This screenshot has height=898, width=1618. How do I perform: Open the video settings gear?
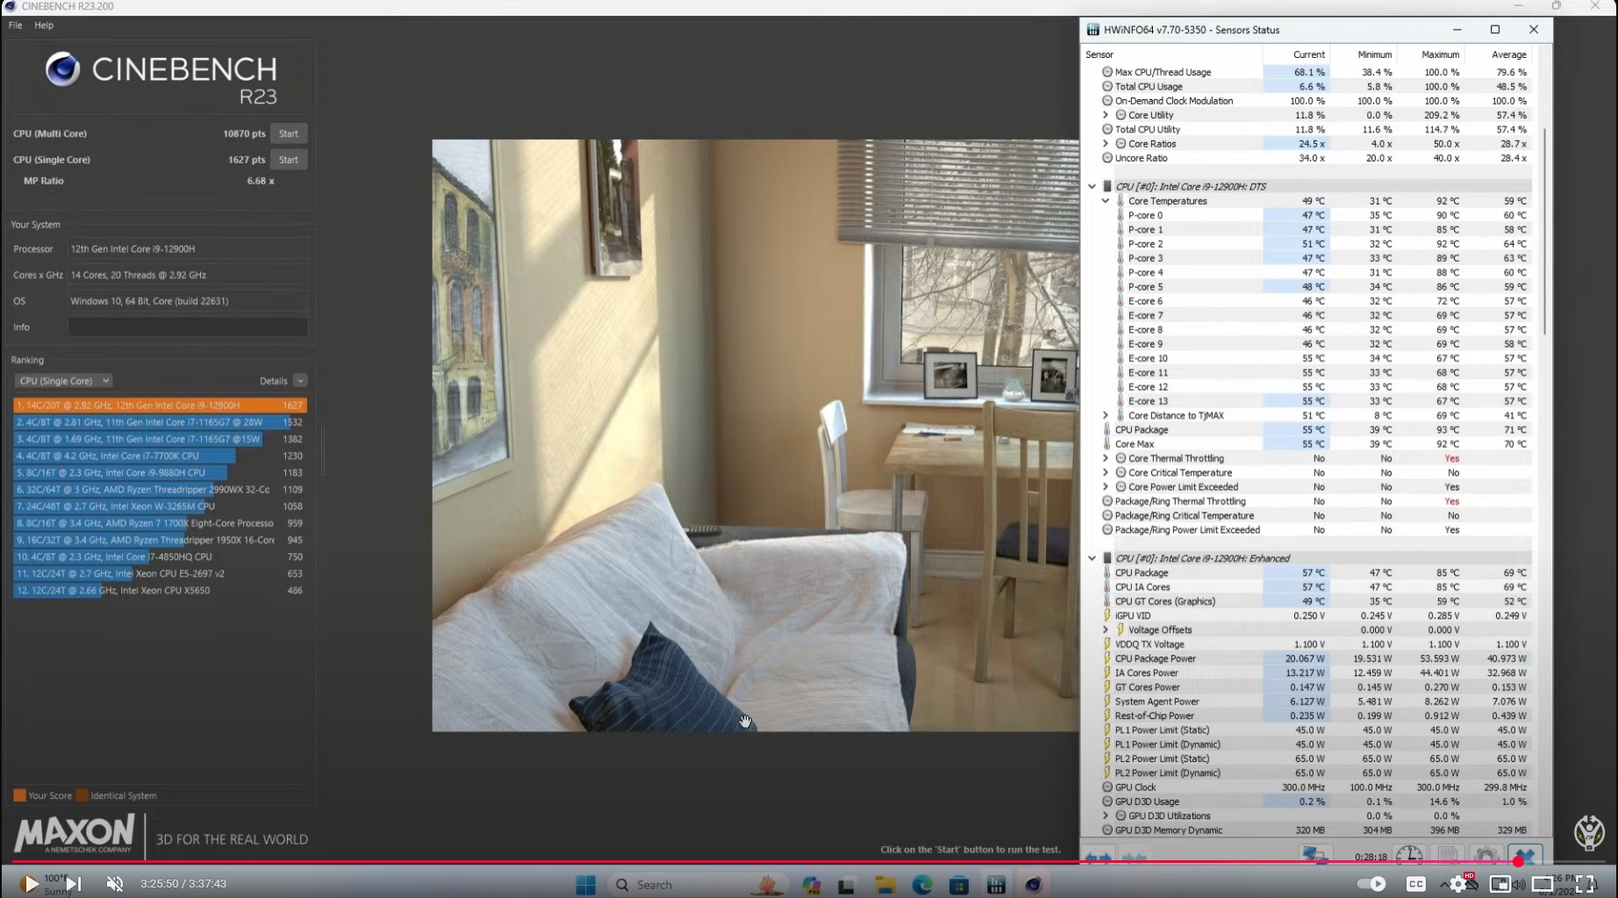click(x=1458, y=884)
